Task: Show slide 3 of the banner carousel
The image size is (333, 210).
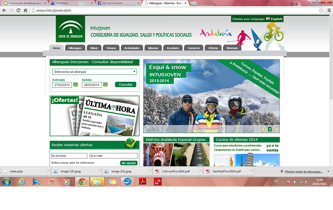Action: point(276,129)
